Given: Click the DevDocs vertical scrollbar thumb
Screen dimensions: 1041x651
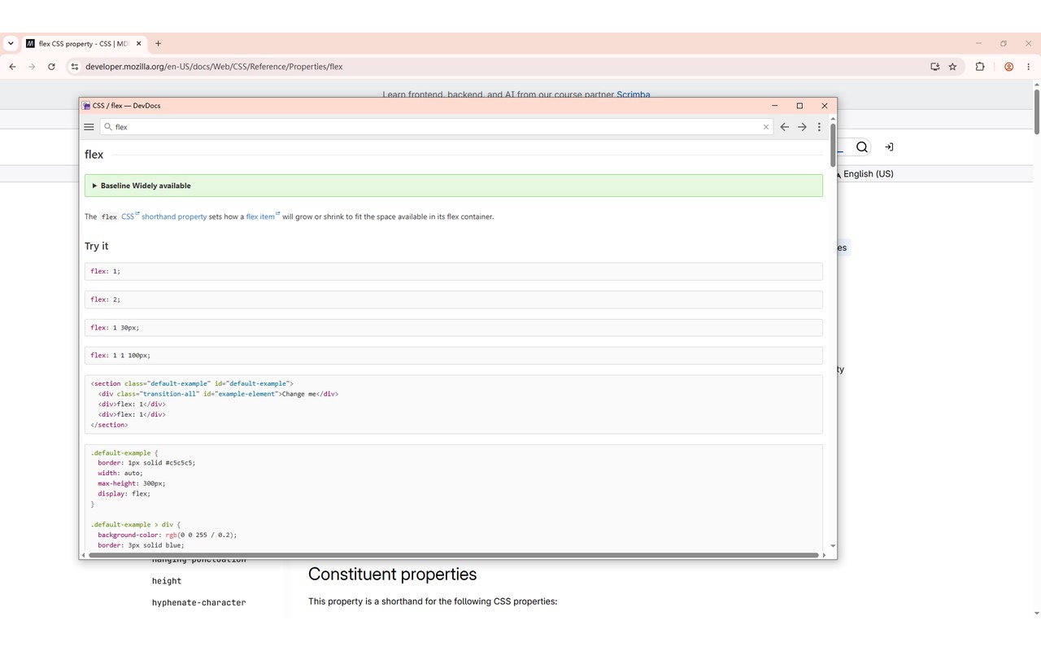Looking at the screenshot, I should [833, 144].
